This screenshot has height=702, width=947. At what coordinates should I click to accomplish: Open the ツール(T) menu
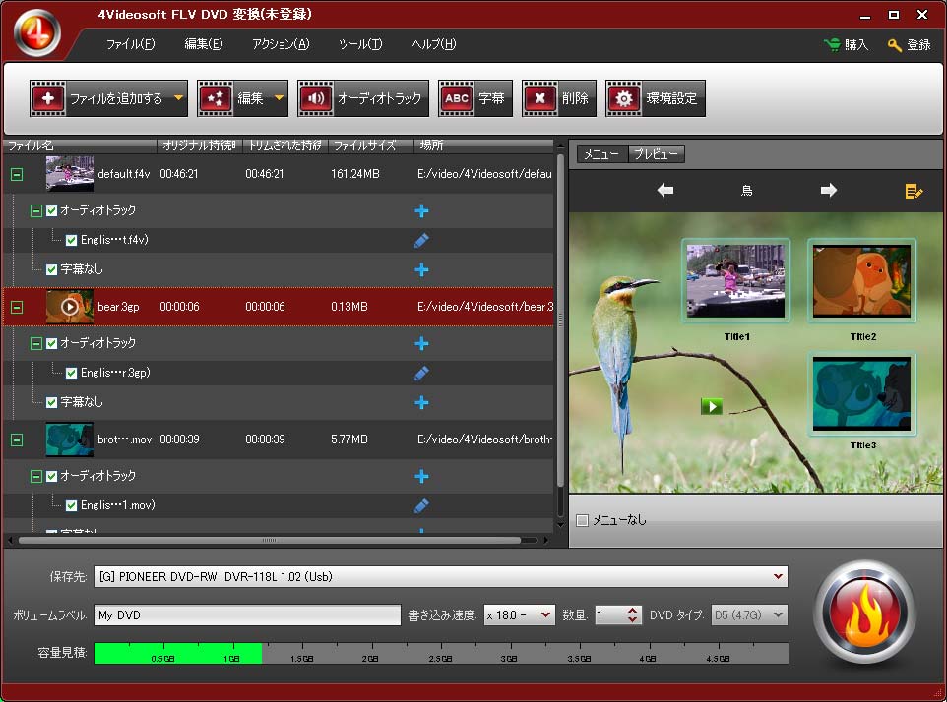[359, 44]
